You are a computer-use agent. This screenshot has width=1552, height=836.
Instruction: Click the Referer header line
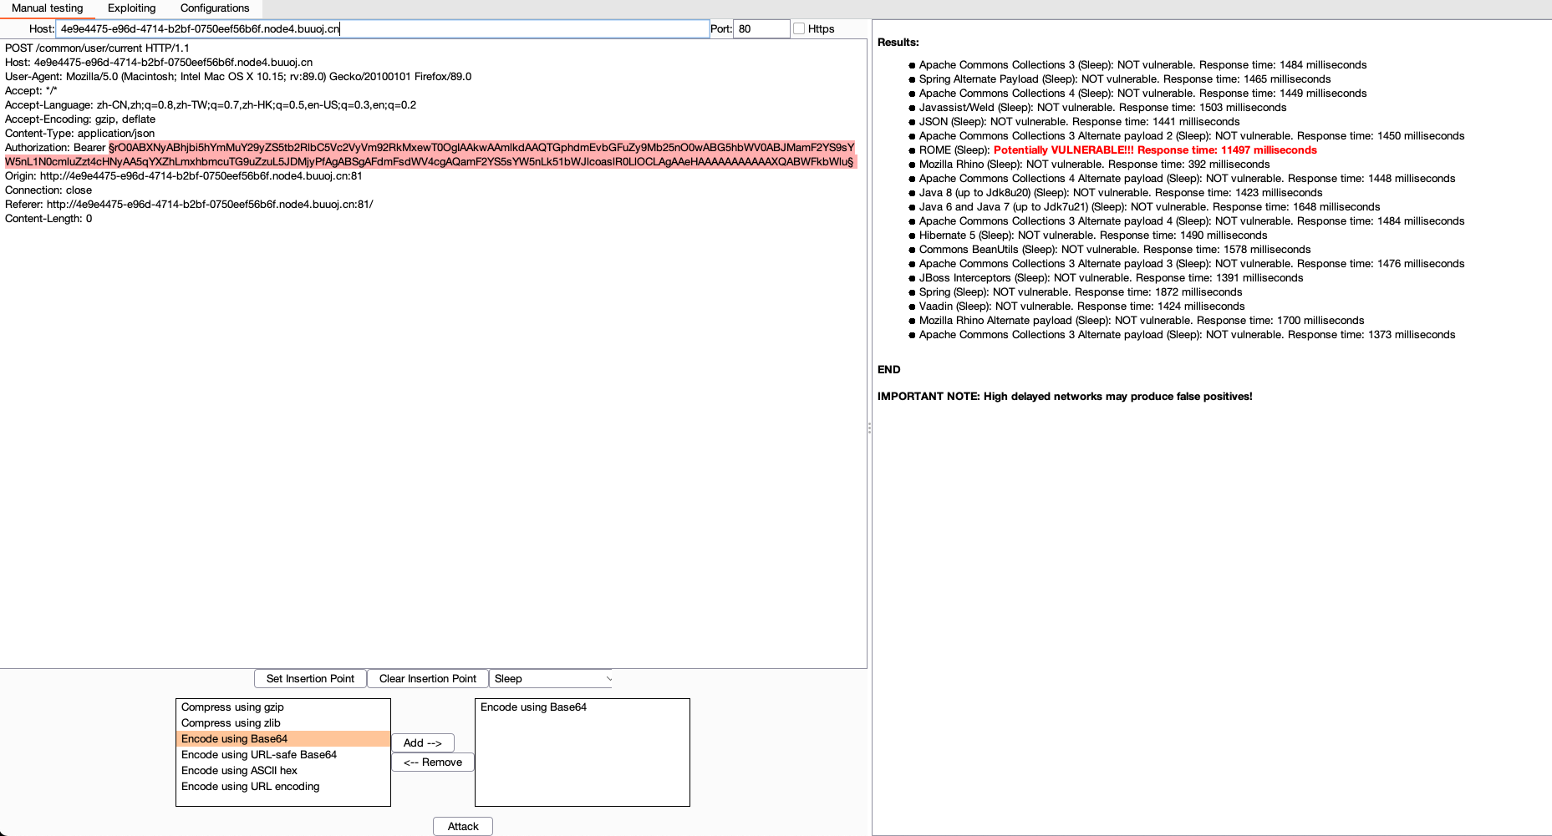coord(189,205)
